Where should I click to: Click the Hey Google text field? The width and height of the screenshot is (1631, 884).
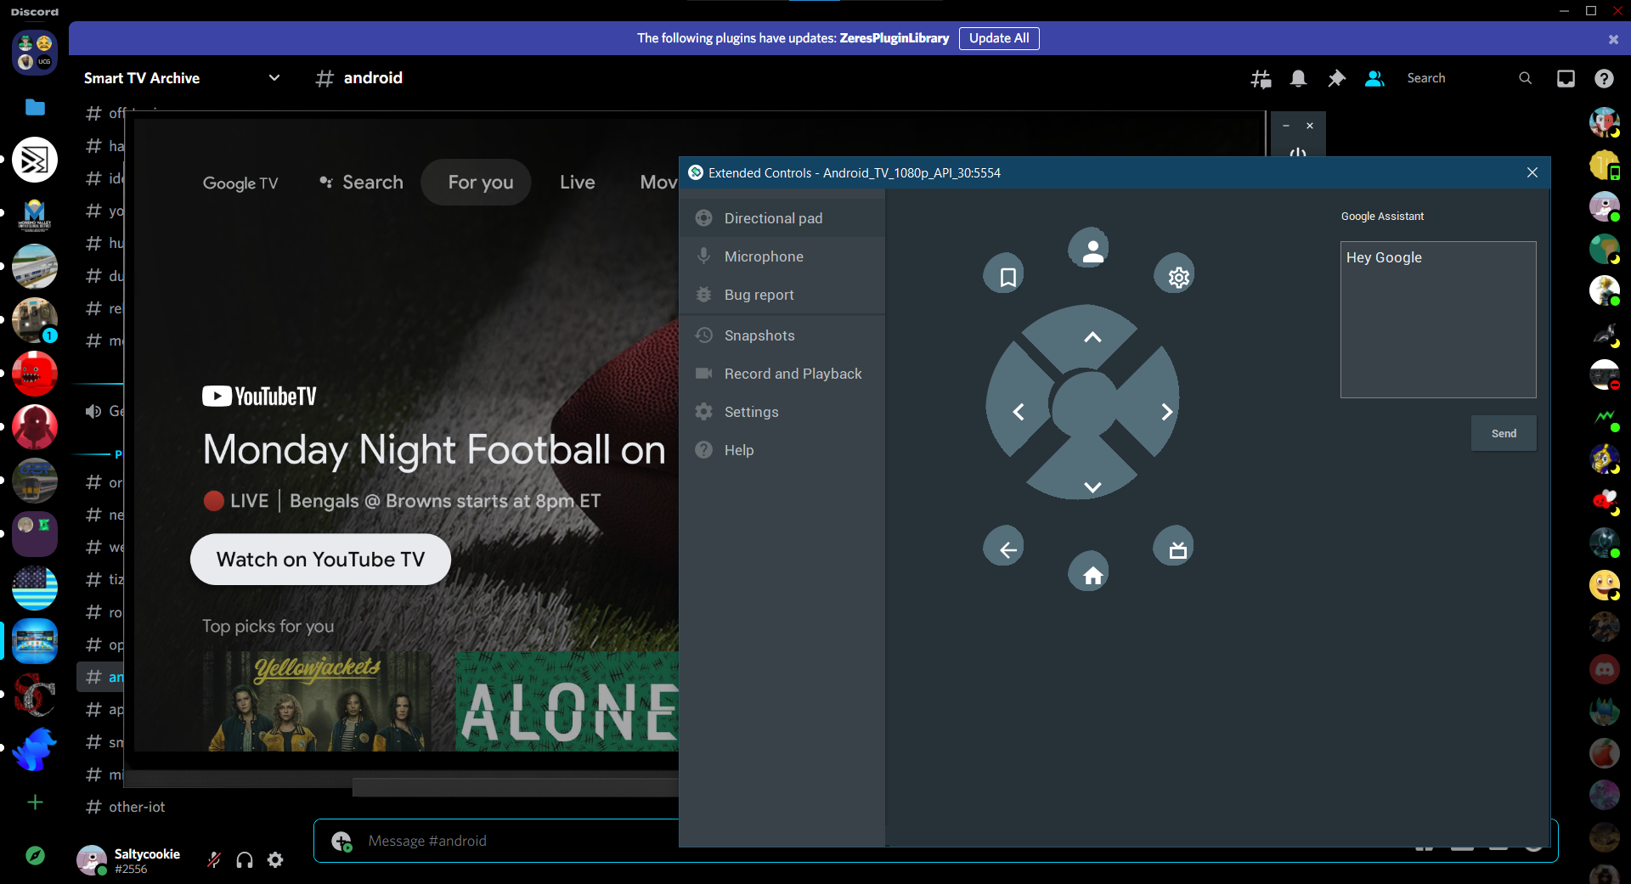coord(1437,319)
